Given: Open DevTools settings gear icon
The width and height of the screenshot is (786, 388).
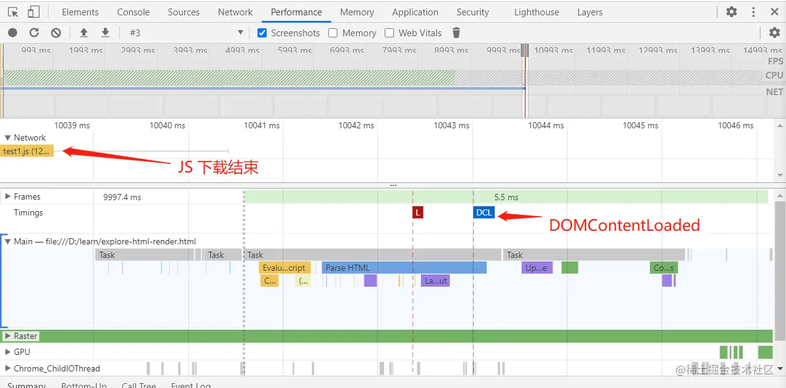Looking at the screenshot, I should tap(731, 12).
